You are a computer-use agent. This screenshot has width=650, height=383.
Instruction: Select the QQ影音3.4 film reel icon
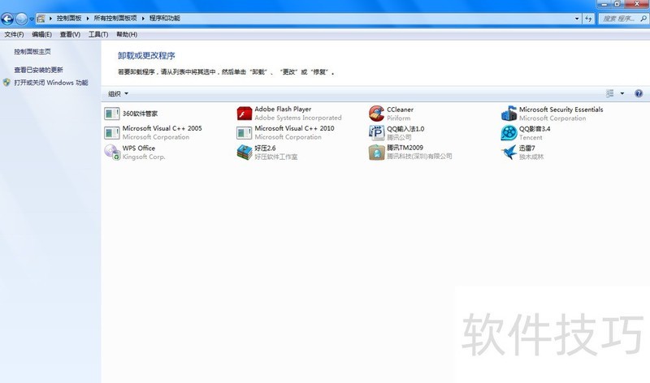(x=509, y=132)
